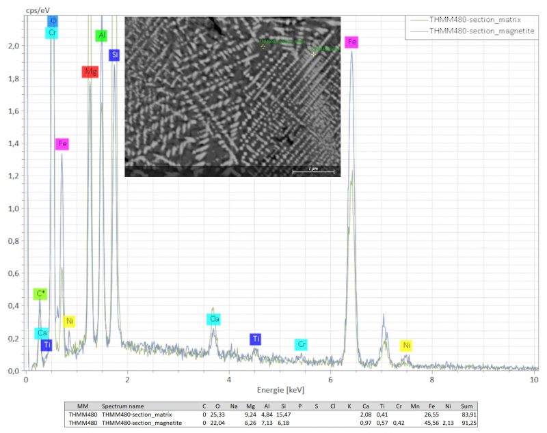The height and width of the screenshot is (433, 547).
Task: Click the Fe label near 6.4 keV
Action: tap(351, 42)
